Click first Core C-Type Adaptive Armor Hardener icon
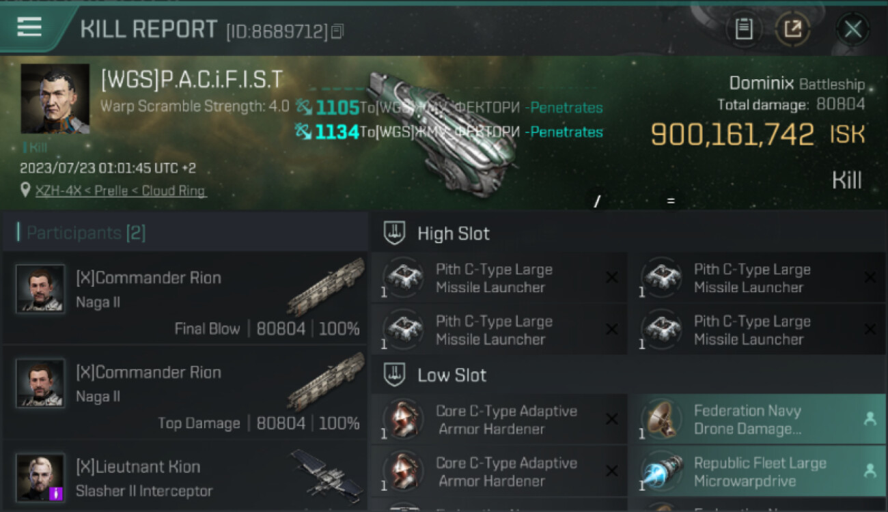Viewport: 888px width, 512px height. pyautogui.click(x=403, y=418)
